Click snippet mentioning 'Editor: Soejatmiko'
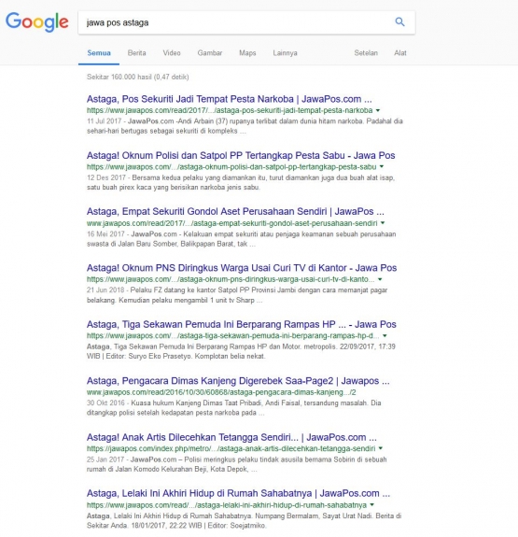Image resolution: width=518 pixels, height=537 pixels. coord(244,520)
